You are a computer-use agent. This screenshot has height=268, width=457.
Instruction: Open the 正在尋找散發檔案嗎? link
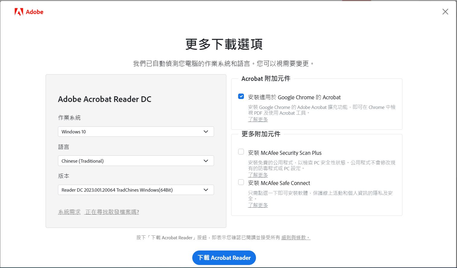pos(112,212)
